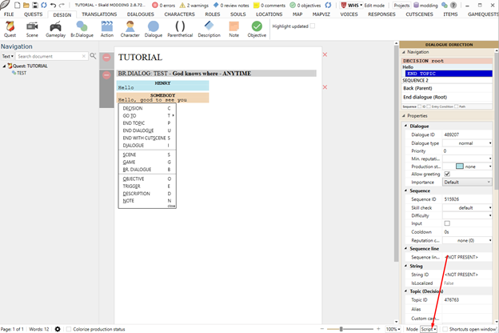Insert a Description element
The image size is (499, 333).
pyautogui.click(x=209, y=30)
